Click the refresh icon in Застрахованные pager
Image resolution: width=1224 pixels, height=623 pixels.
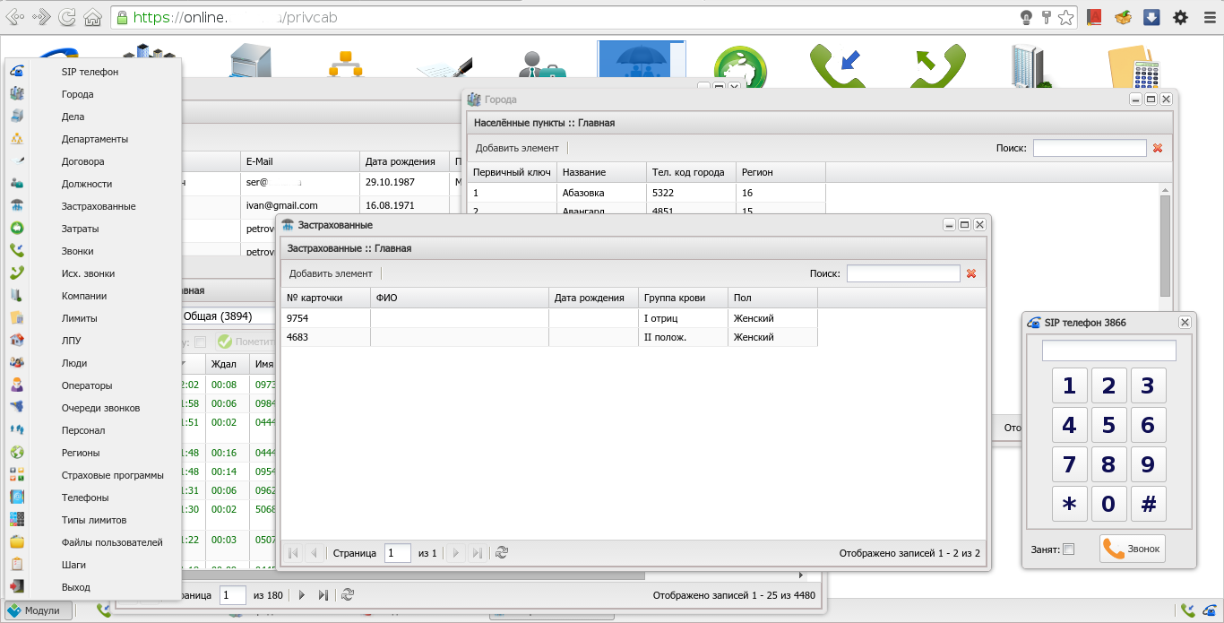tap(502, 553)
